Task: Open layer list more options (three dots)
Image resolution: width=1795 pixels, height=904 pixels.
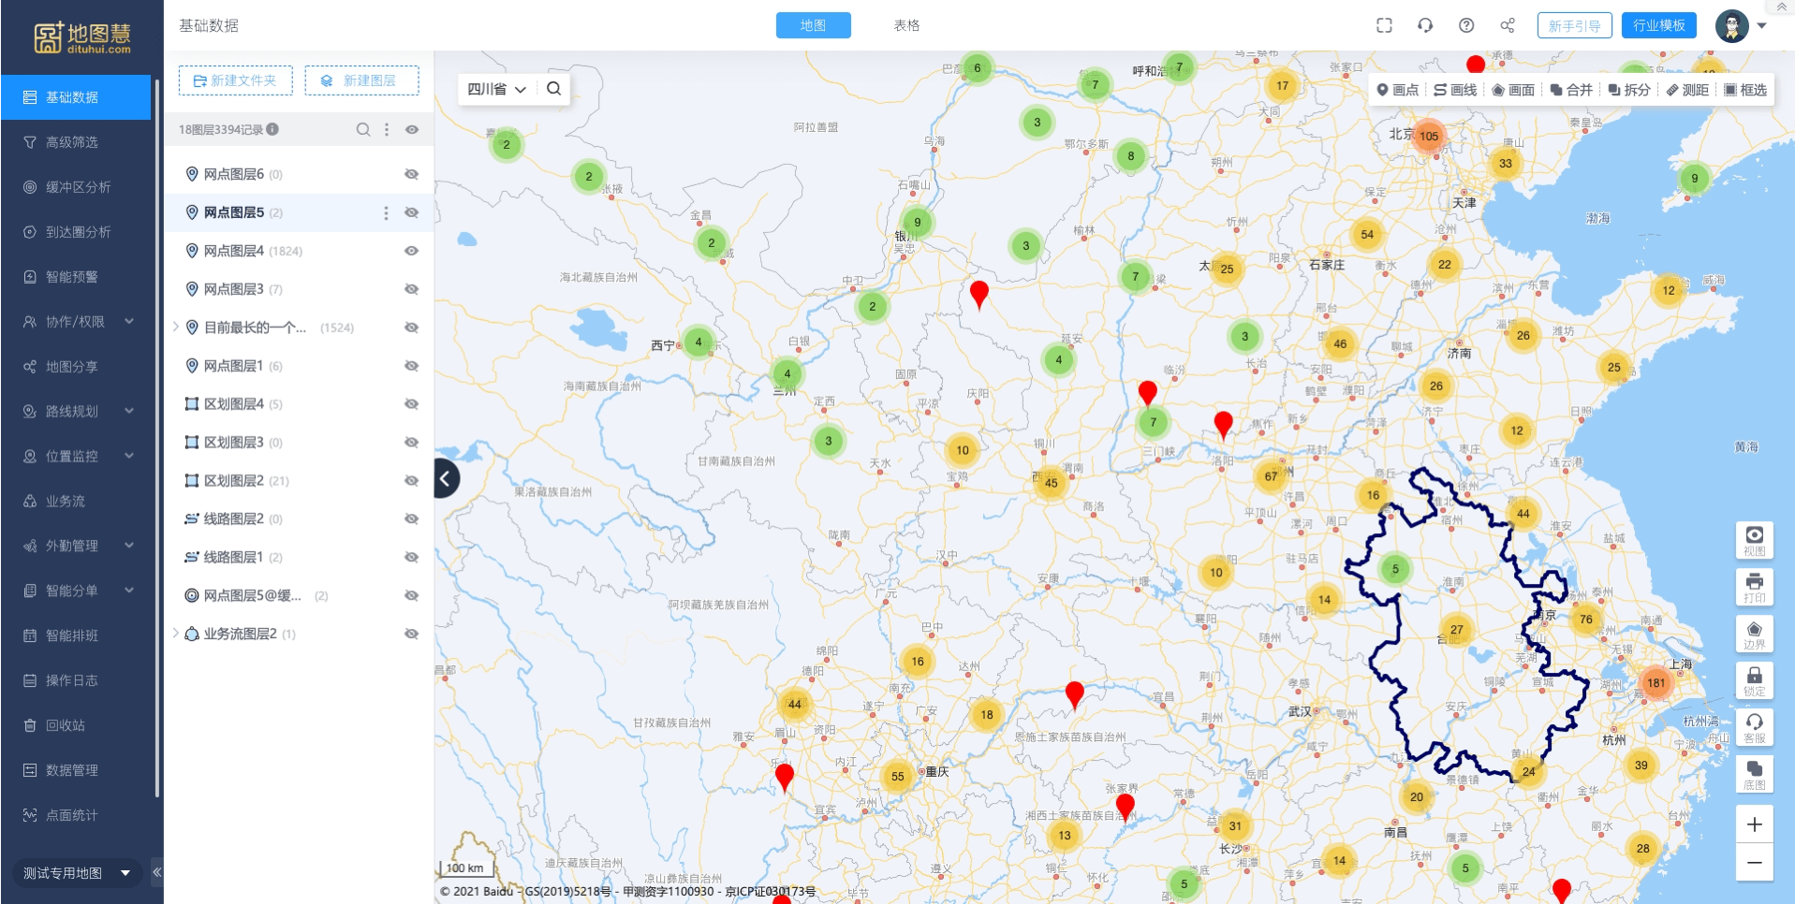Action: pos(387,129)
